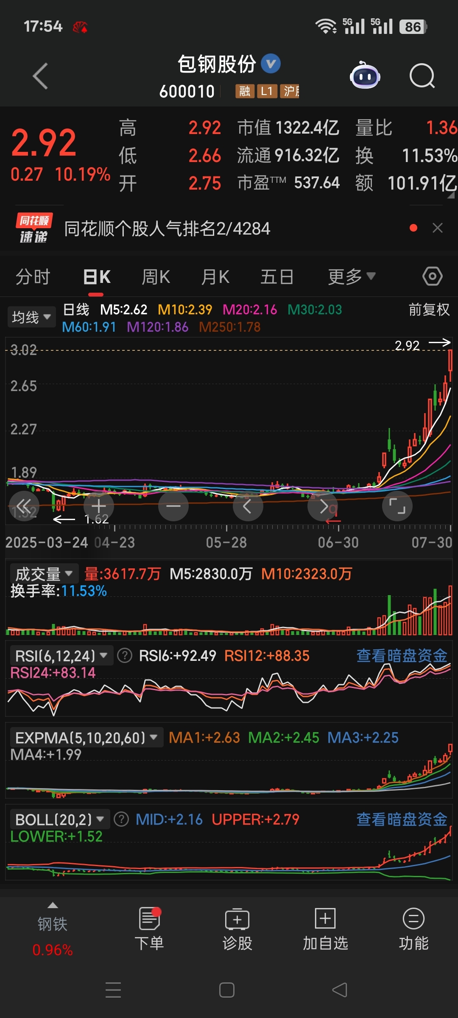The width and height of the screenshot is (458, 1018).
Task: Open the robot AI assistant icon
Action: (365, 76)
